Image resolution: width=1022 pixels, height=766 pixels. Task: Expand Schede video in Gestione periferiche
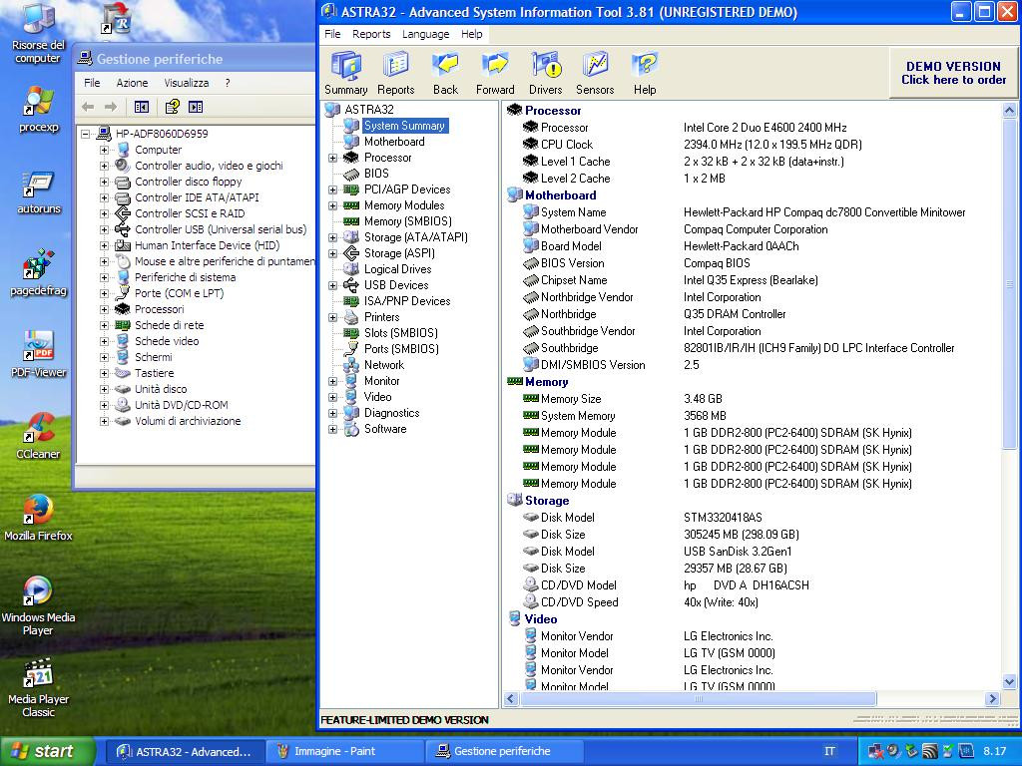pos(104,341)
